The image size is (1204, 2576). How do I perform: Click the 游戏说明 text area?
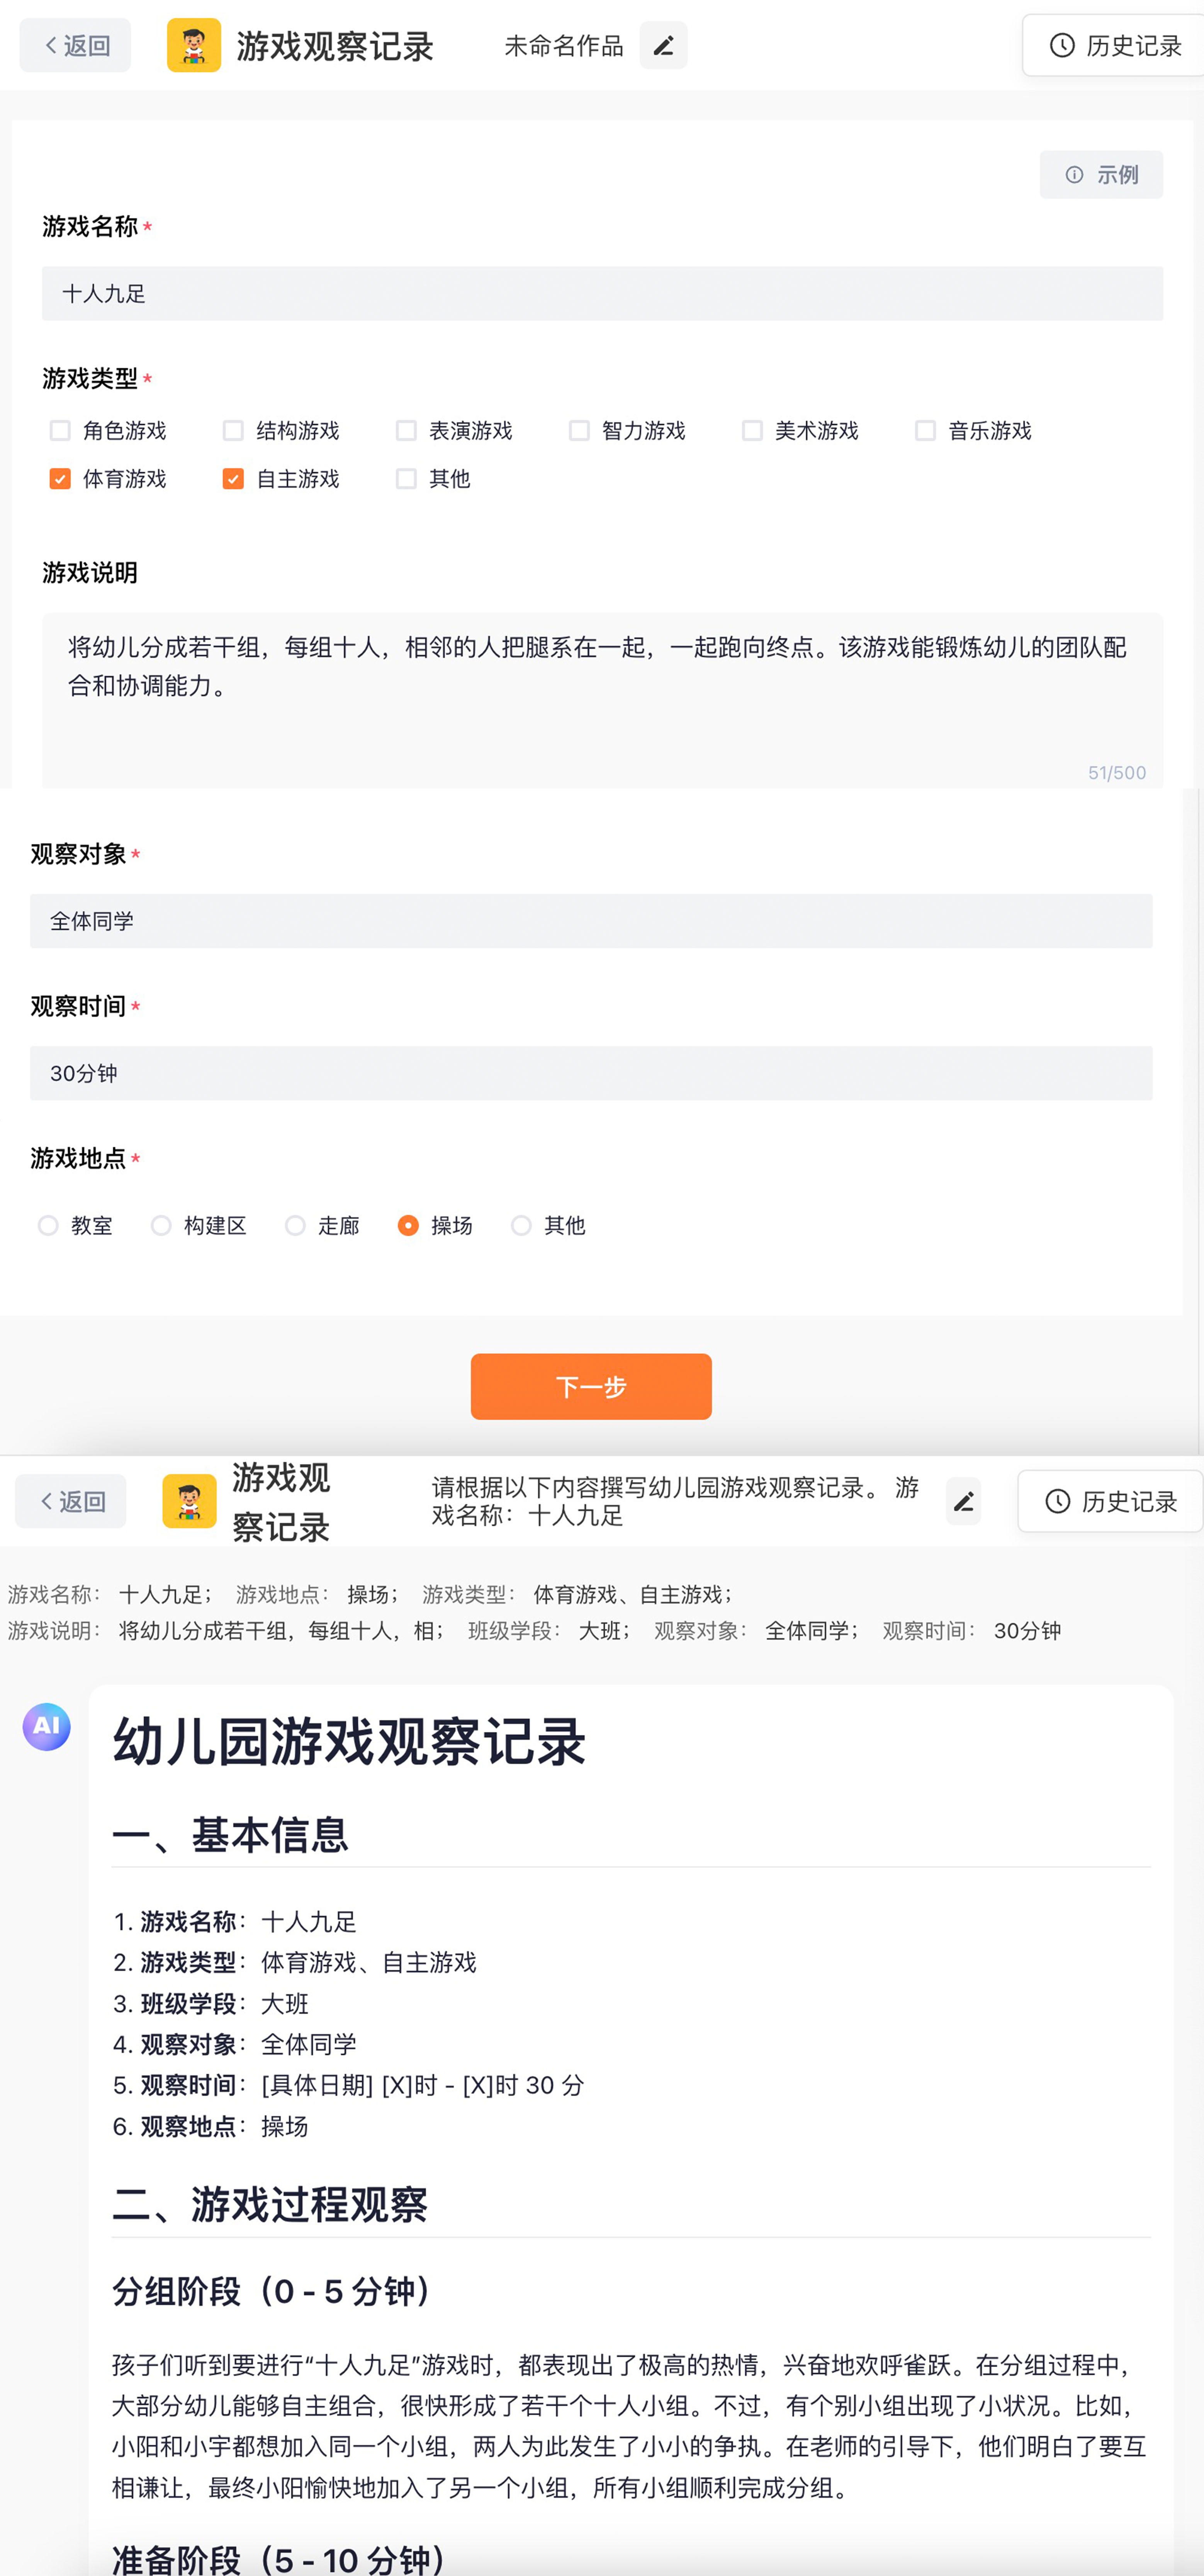602,700
